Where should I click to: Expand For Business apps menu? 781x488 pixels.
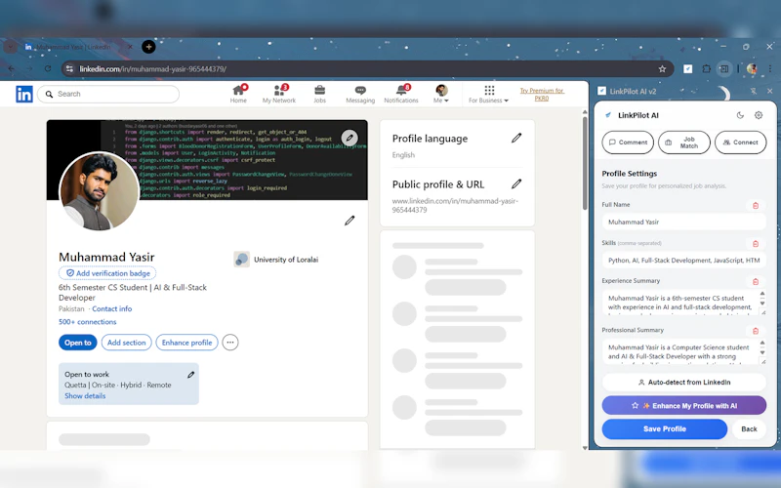(489, 94)
